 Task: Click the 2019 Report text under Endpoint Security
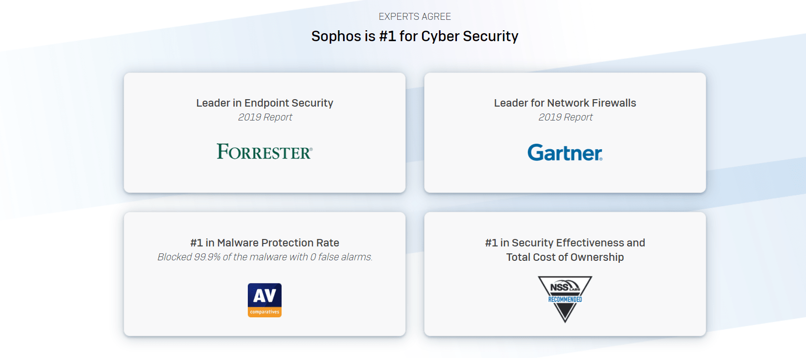tap(265, 118)
